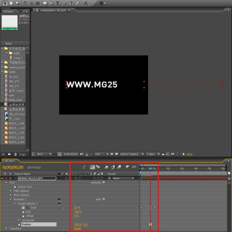The width and height of the screenshot is (232, 232).
Task: Click the motion blur enable icon in timeline
Action: click(119, 167)
